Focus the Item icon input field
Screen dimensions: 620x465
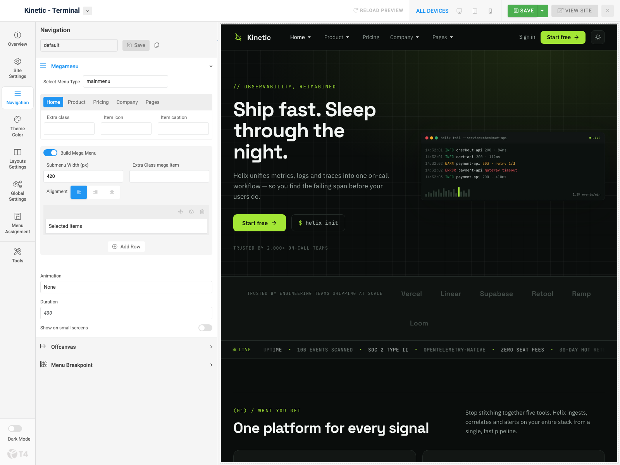pyautogui.click(x=126, y=129)
